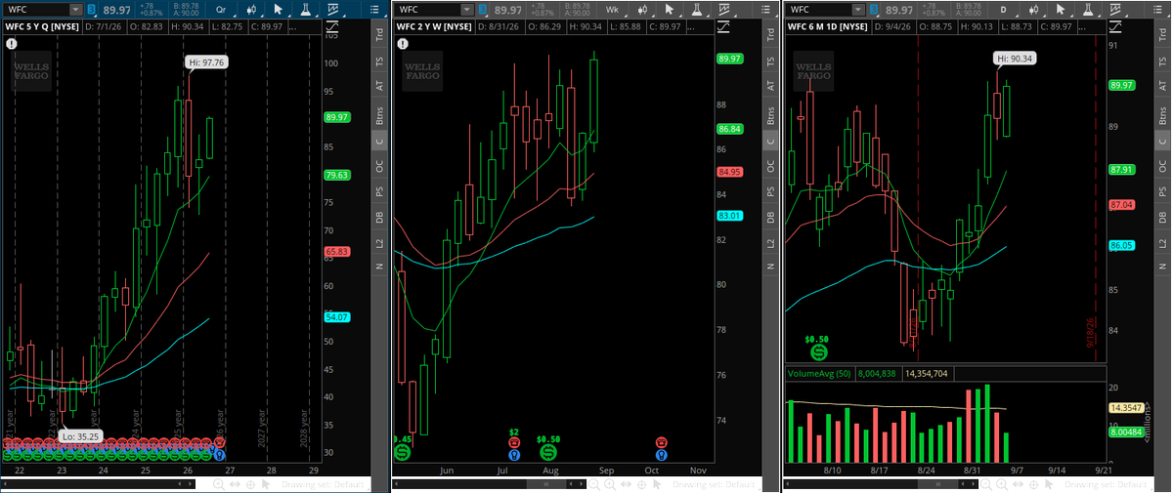This screenshot has width=1172, height=493.
Task: Open AT side tab in weekly chart
Action: coord(771,86)
